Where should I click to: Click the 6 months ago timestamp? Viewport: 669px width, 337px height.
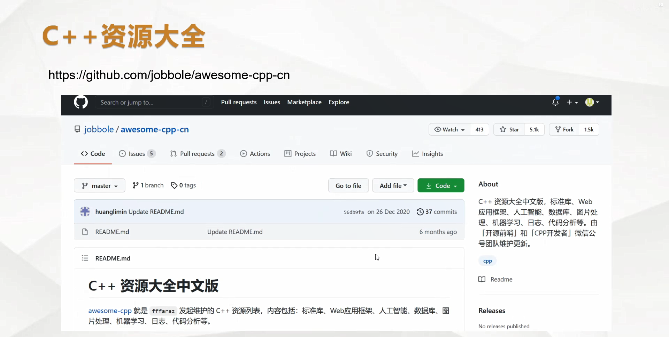[x=438, y=232]
